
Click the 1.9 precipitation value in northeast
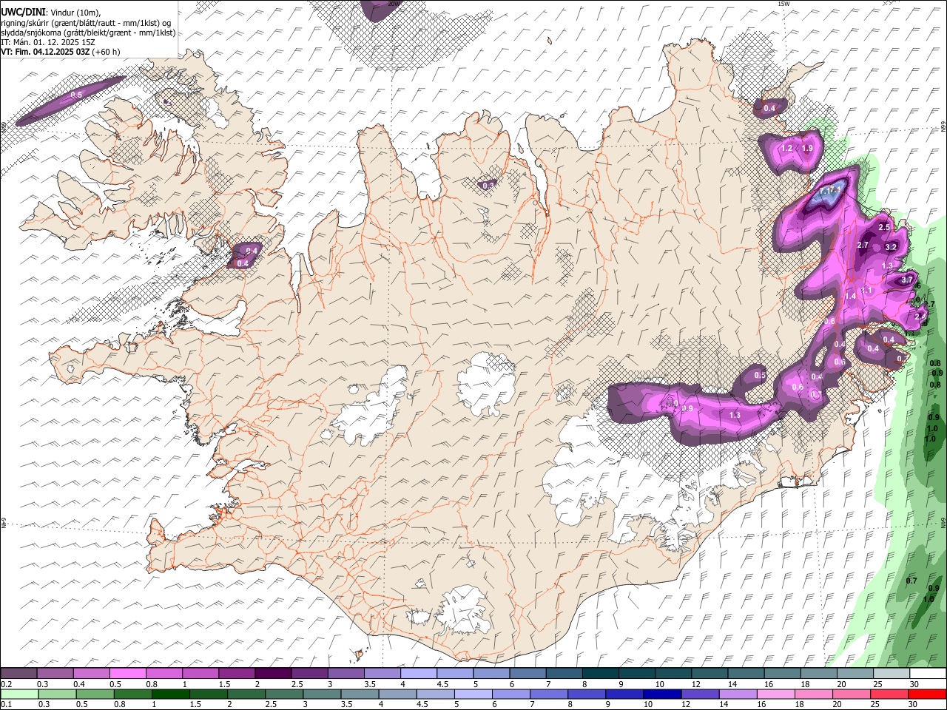pos(807,149)
